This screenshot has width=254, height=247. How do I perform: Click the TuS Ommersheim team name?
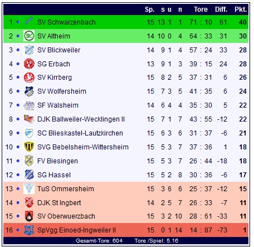[x=66, y=189]
